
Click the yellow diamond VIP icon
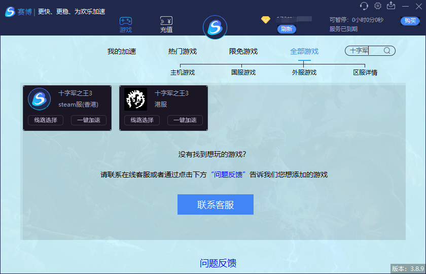coord(265,20)
